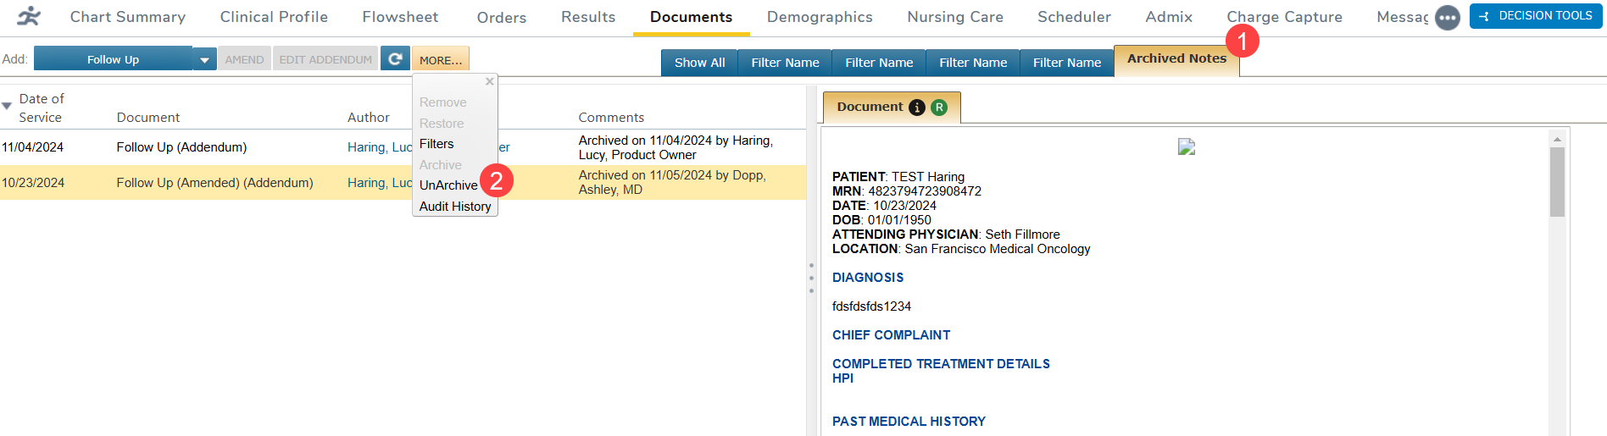Viewport: 1607px width, 436px height.
Task: Click the Follow Up add button
Action: pos(113,59)
